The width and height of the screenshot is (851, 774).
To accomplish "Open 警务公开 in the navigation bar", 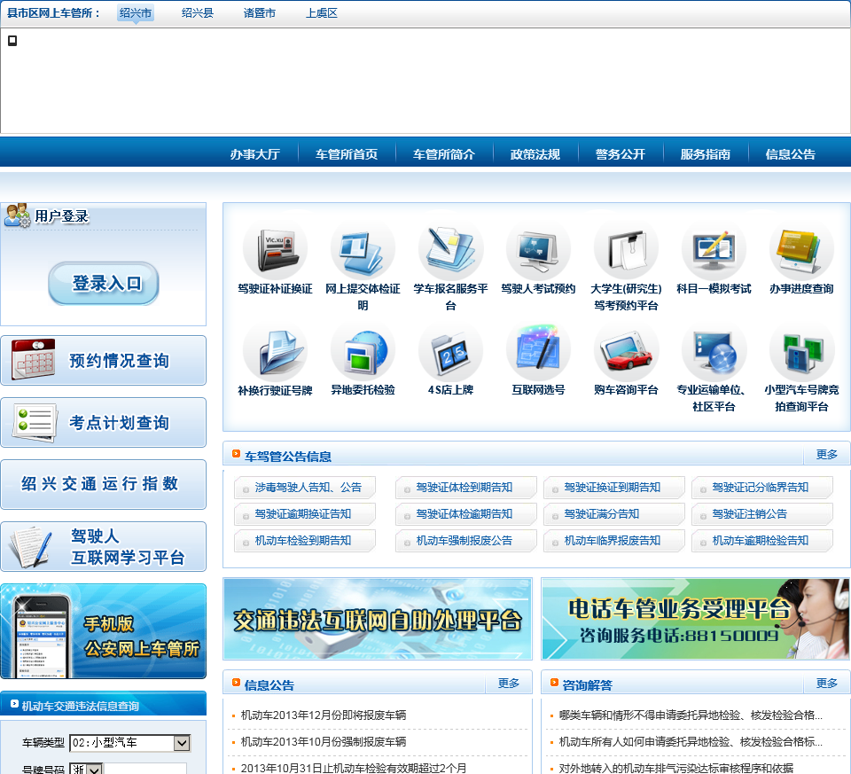I will tap(621, 154).
